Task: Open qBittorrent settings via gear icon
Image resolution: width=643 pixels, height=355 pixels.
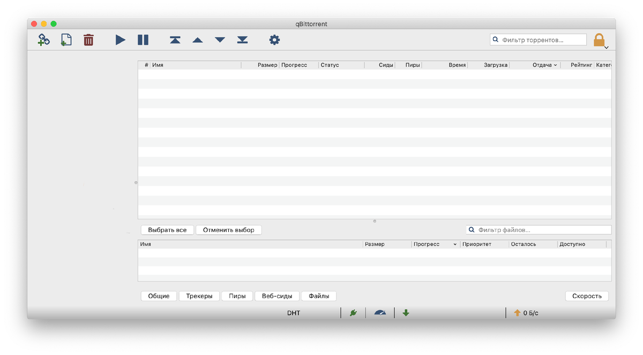Action: coord(274,40)
